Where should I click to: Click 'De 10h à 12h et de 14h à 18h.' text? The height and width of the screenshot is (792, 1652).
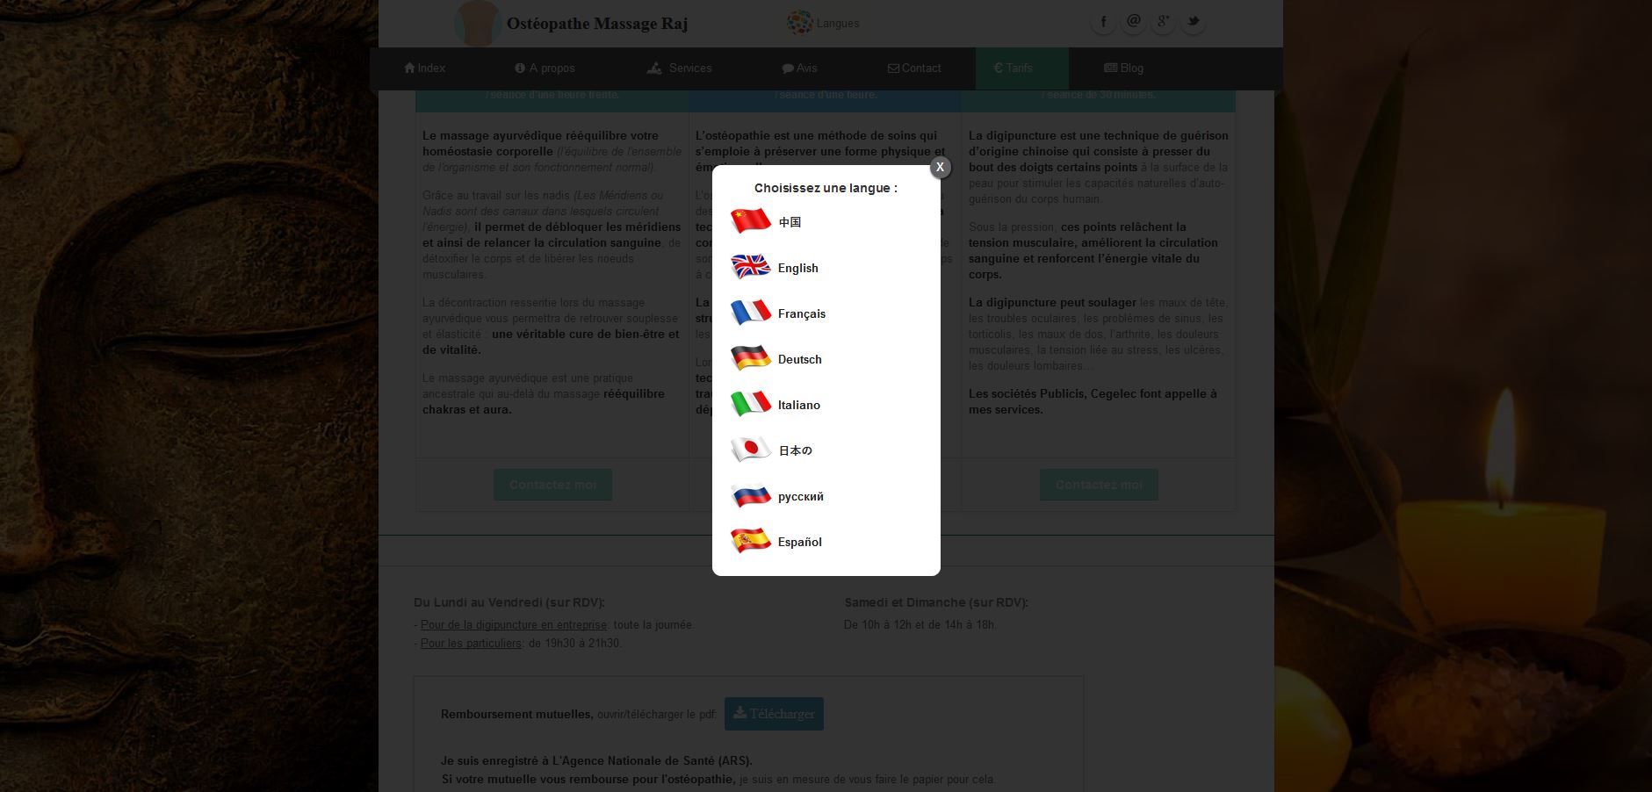pos(920,625)
